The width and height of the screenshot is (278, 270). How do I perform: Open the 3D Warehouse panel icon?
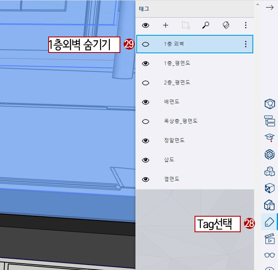(270, 155)
